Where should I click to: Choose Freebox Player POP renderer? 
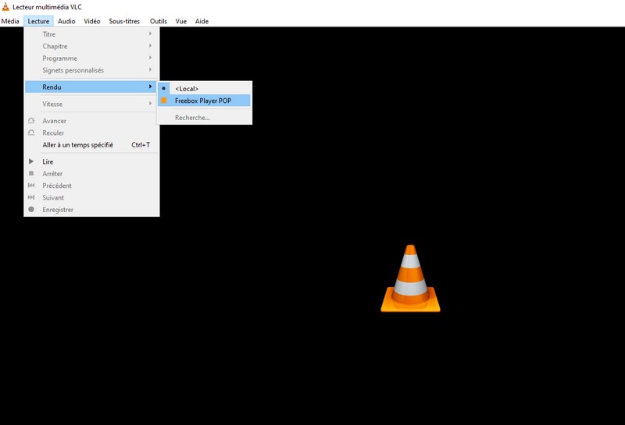204,101
